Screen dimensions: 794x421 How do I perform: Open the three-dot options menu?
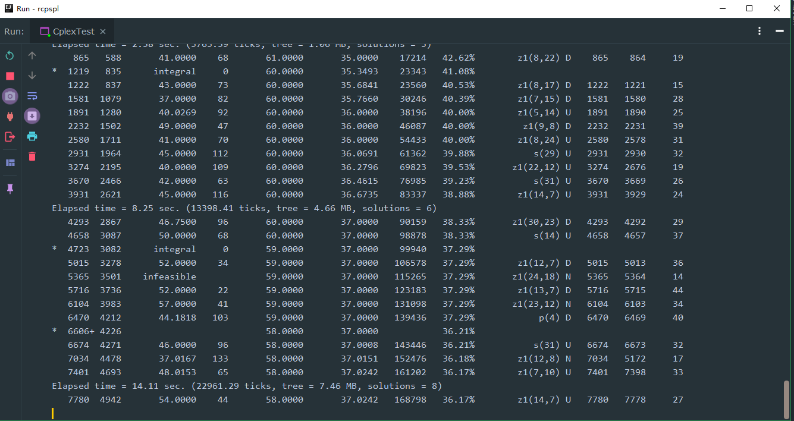tap(760, 31)
